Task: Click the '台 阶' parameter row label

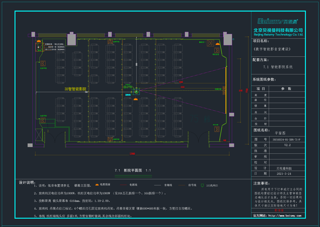Action: point(260,118)
